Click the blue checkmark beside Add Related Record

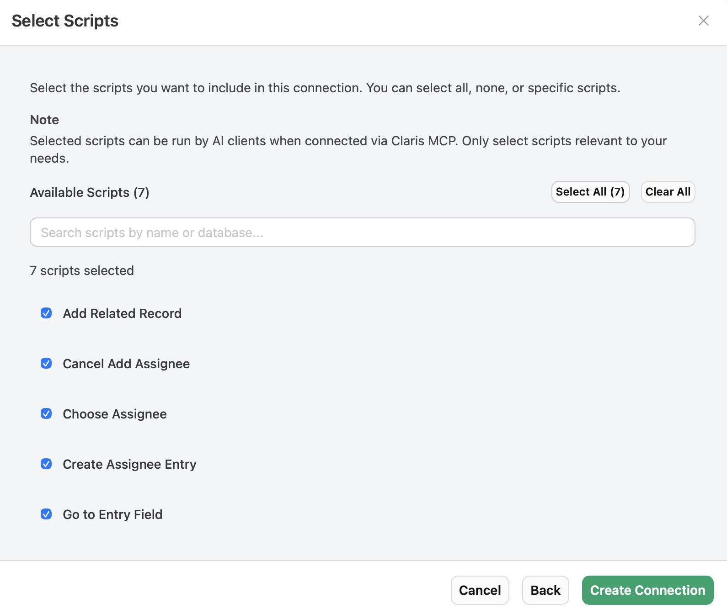46,313
